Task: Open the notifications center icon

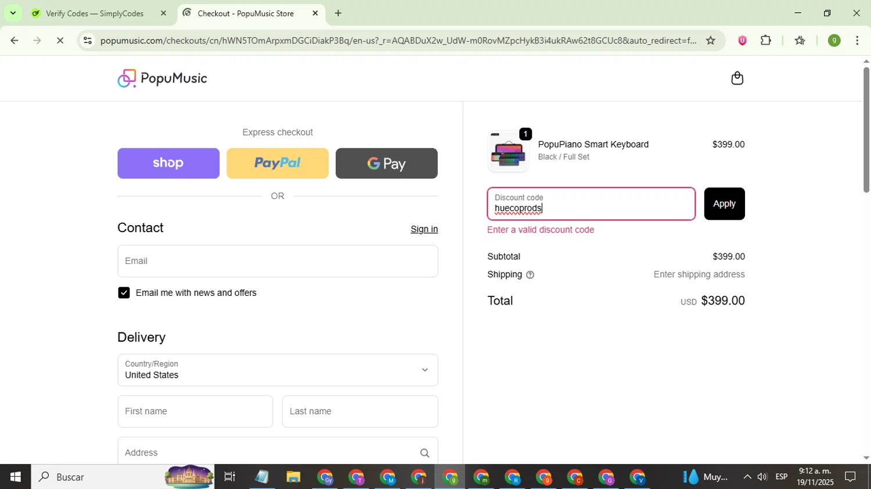Action: [850, 477]
